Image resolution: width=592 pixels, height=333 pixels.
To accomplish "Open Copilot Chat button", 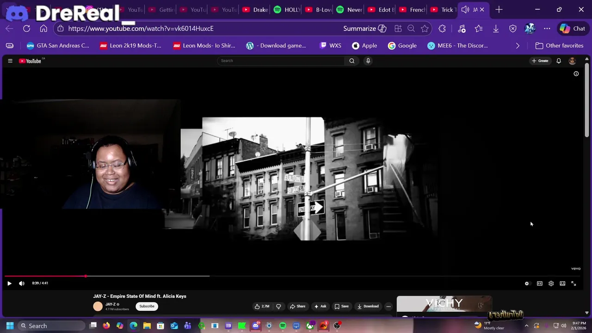I will point(573,29).
